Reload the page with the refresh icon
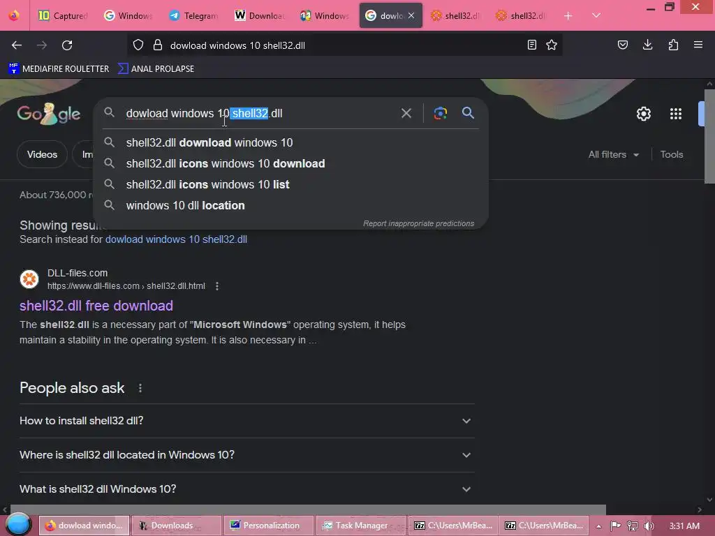 (x=67, y=45)
